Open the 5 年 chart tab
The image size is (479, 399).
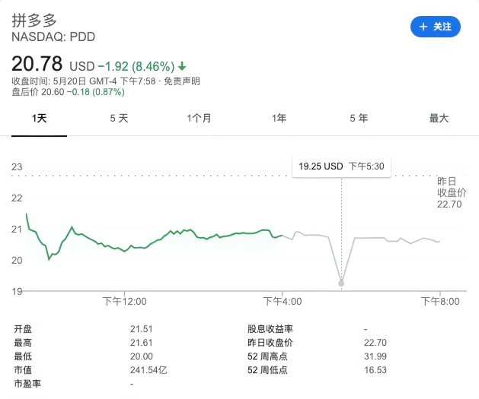point(359,119)
